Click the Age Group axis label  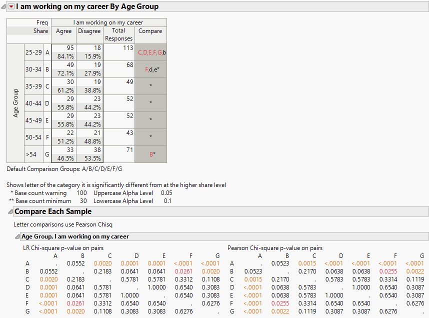pyautogui.click(x=15, y=102)
